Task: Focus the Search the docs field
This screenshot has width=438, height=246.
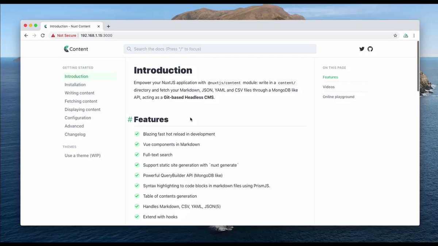Action: [220, 49]
